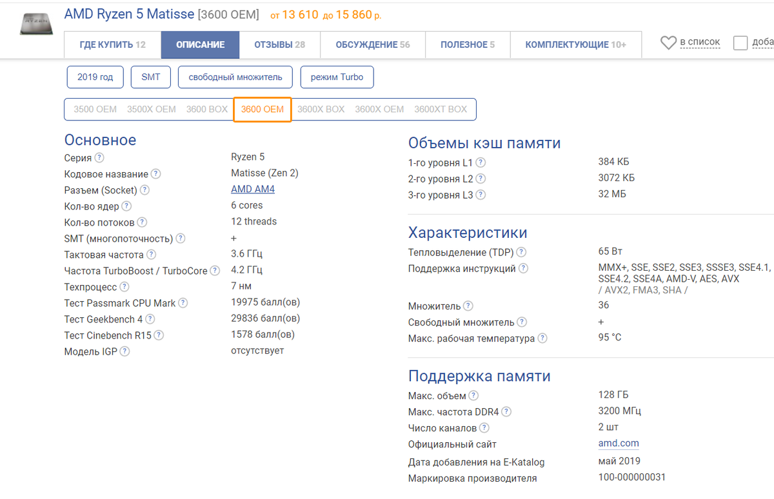Click the '128 ГБ' maximum memory value
Image resolution: width=774 pixels, height=499 pixels.
tap(613, 395)
